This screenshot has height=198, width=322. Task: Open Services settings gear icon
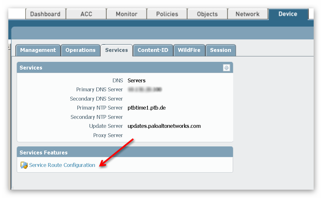(x=226, y=68)
